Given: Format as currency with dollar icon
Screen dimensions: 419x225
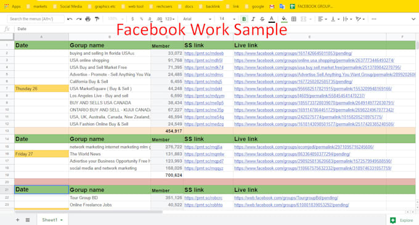Looking at the screenshot, I should [x=132, y=19].
